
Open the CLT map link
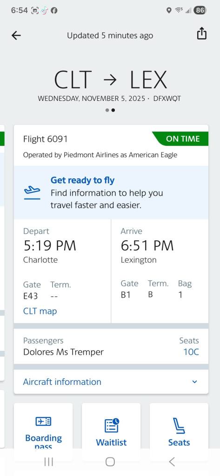pyautogui.click(x=40, y=311)
